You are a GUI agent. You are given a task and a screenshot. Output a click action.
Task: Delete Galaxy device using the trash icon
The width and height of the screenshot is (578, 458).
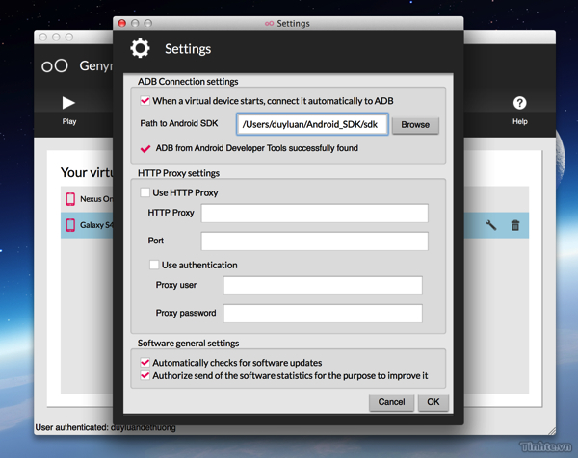pos(515,225)
